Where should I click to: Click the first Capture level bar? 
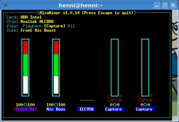(115, 68)
